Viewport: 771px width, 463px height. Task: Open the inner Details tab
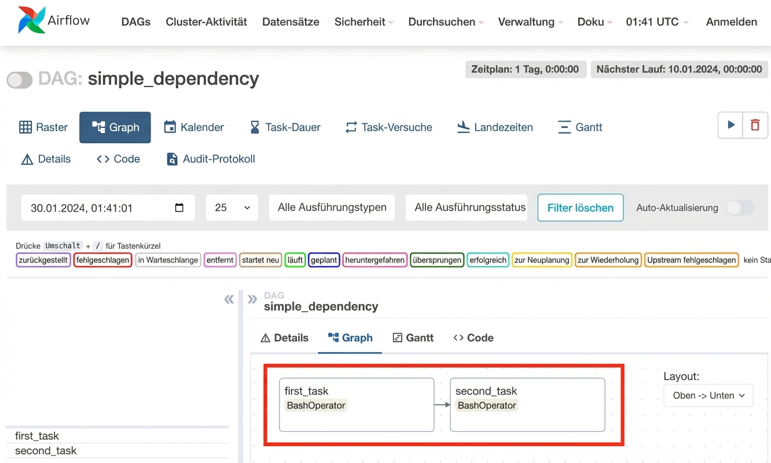pyautogui.click(x=284, y=338)
